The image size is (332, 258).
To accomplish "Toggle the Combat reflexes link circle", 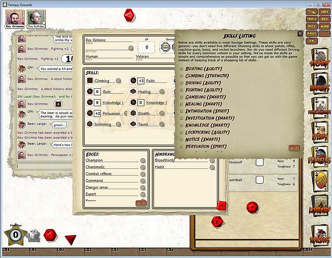I will [x=143, y=174].
